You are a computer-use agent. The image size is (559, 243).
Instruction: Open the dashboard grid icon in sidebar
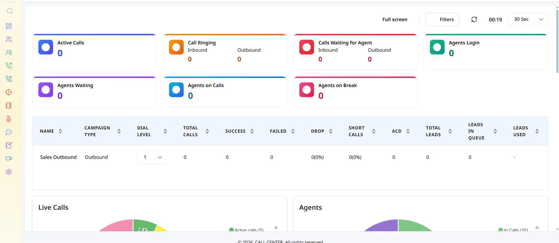[9, 26]
